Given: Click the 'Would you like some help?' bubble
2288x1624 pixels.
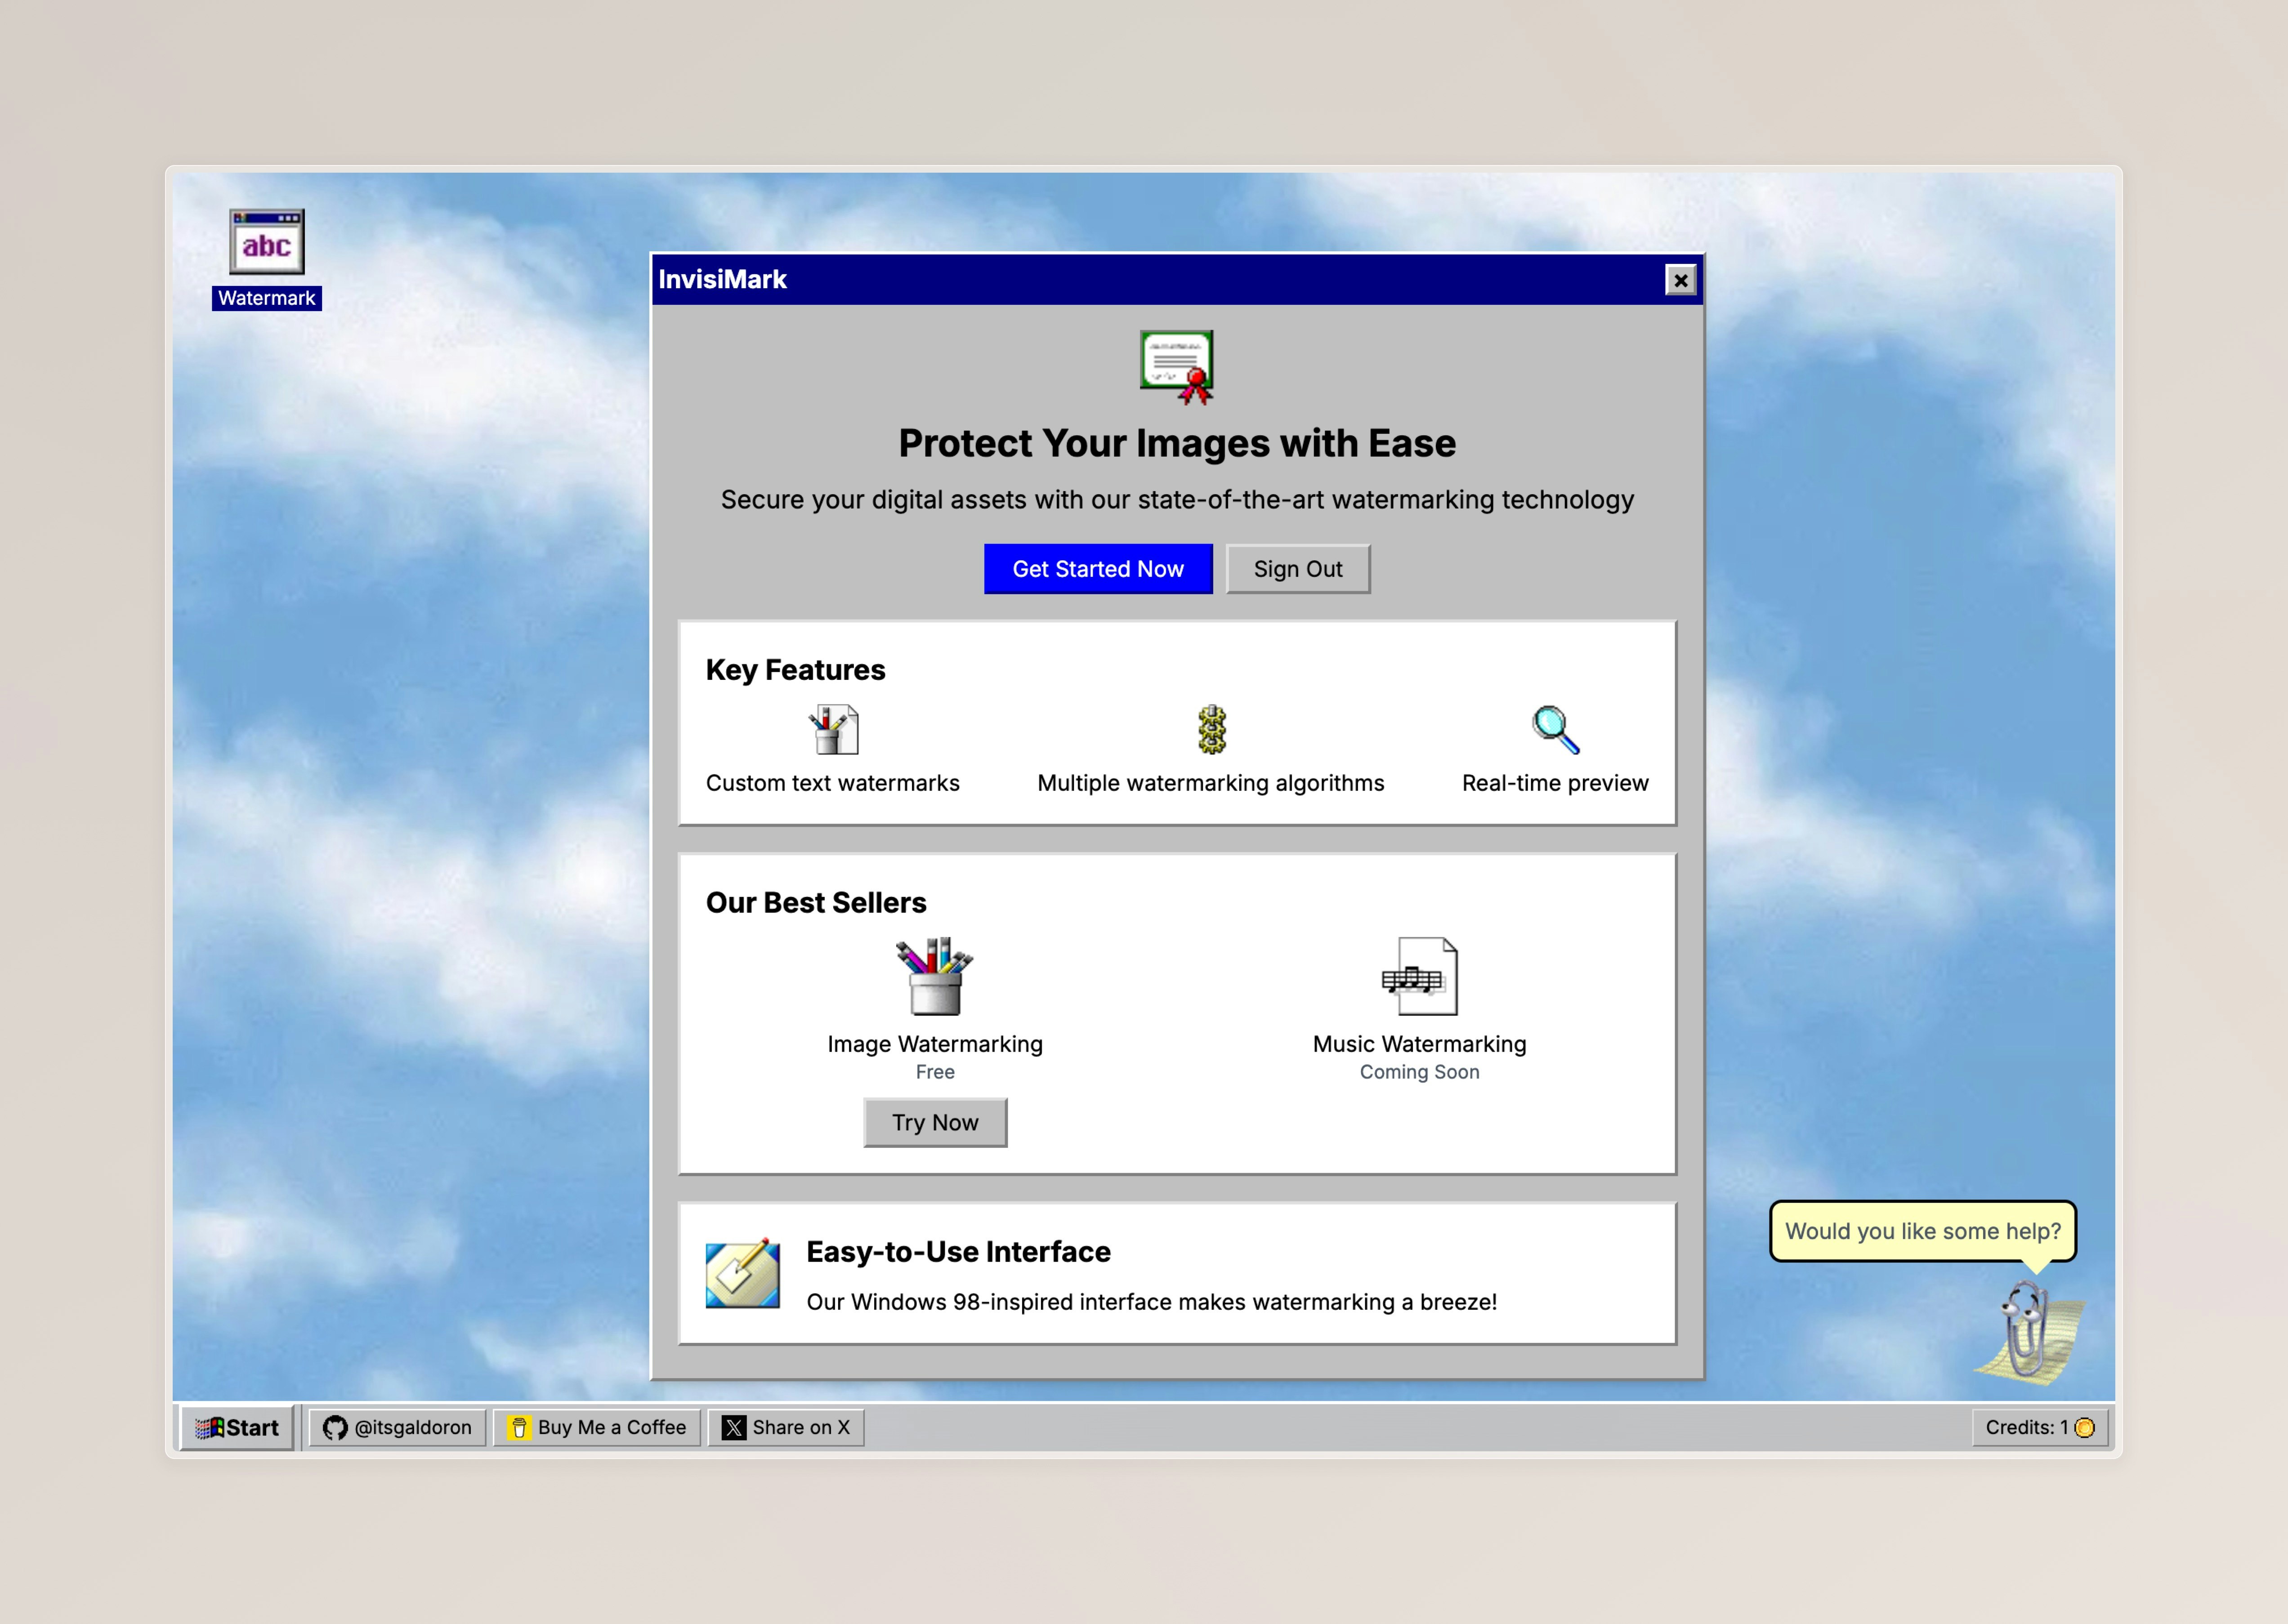Looking at the screenshot, I should point(1923,1231).
